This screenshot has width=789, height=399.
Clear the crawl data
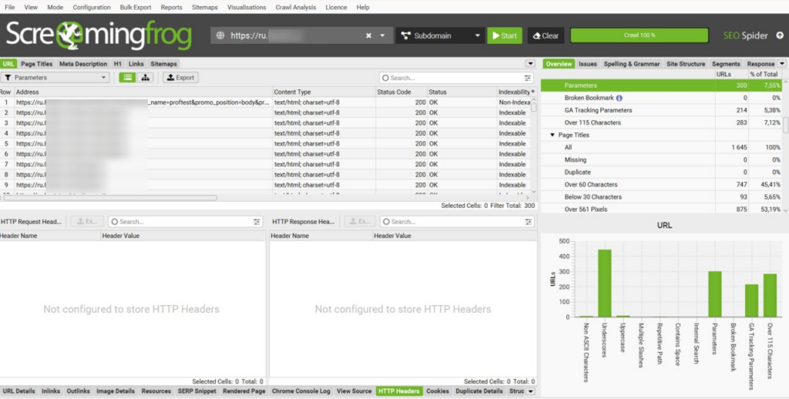coord(546,35)
